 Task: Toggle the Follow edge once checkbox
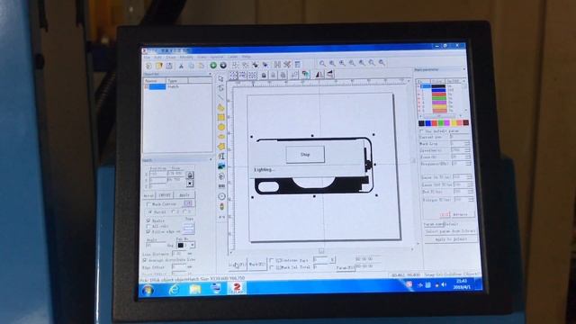click(x=148, y=232)
